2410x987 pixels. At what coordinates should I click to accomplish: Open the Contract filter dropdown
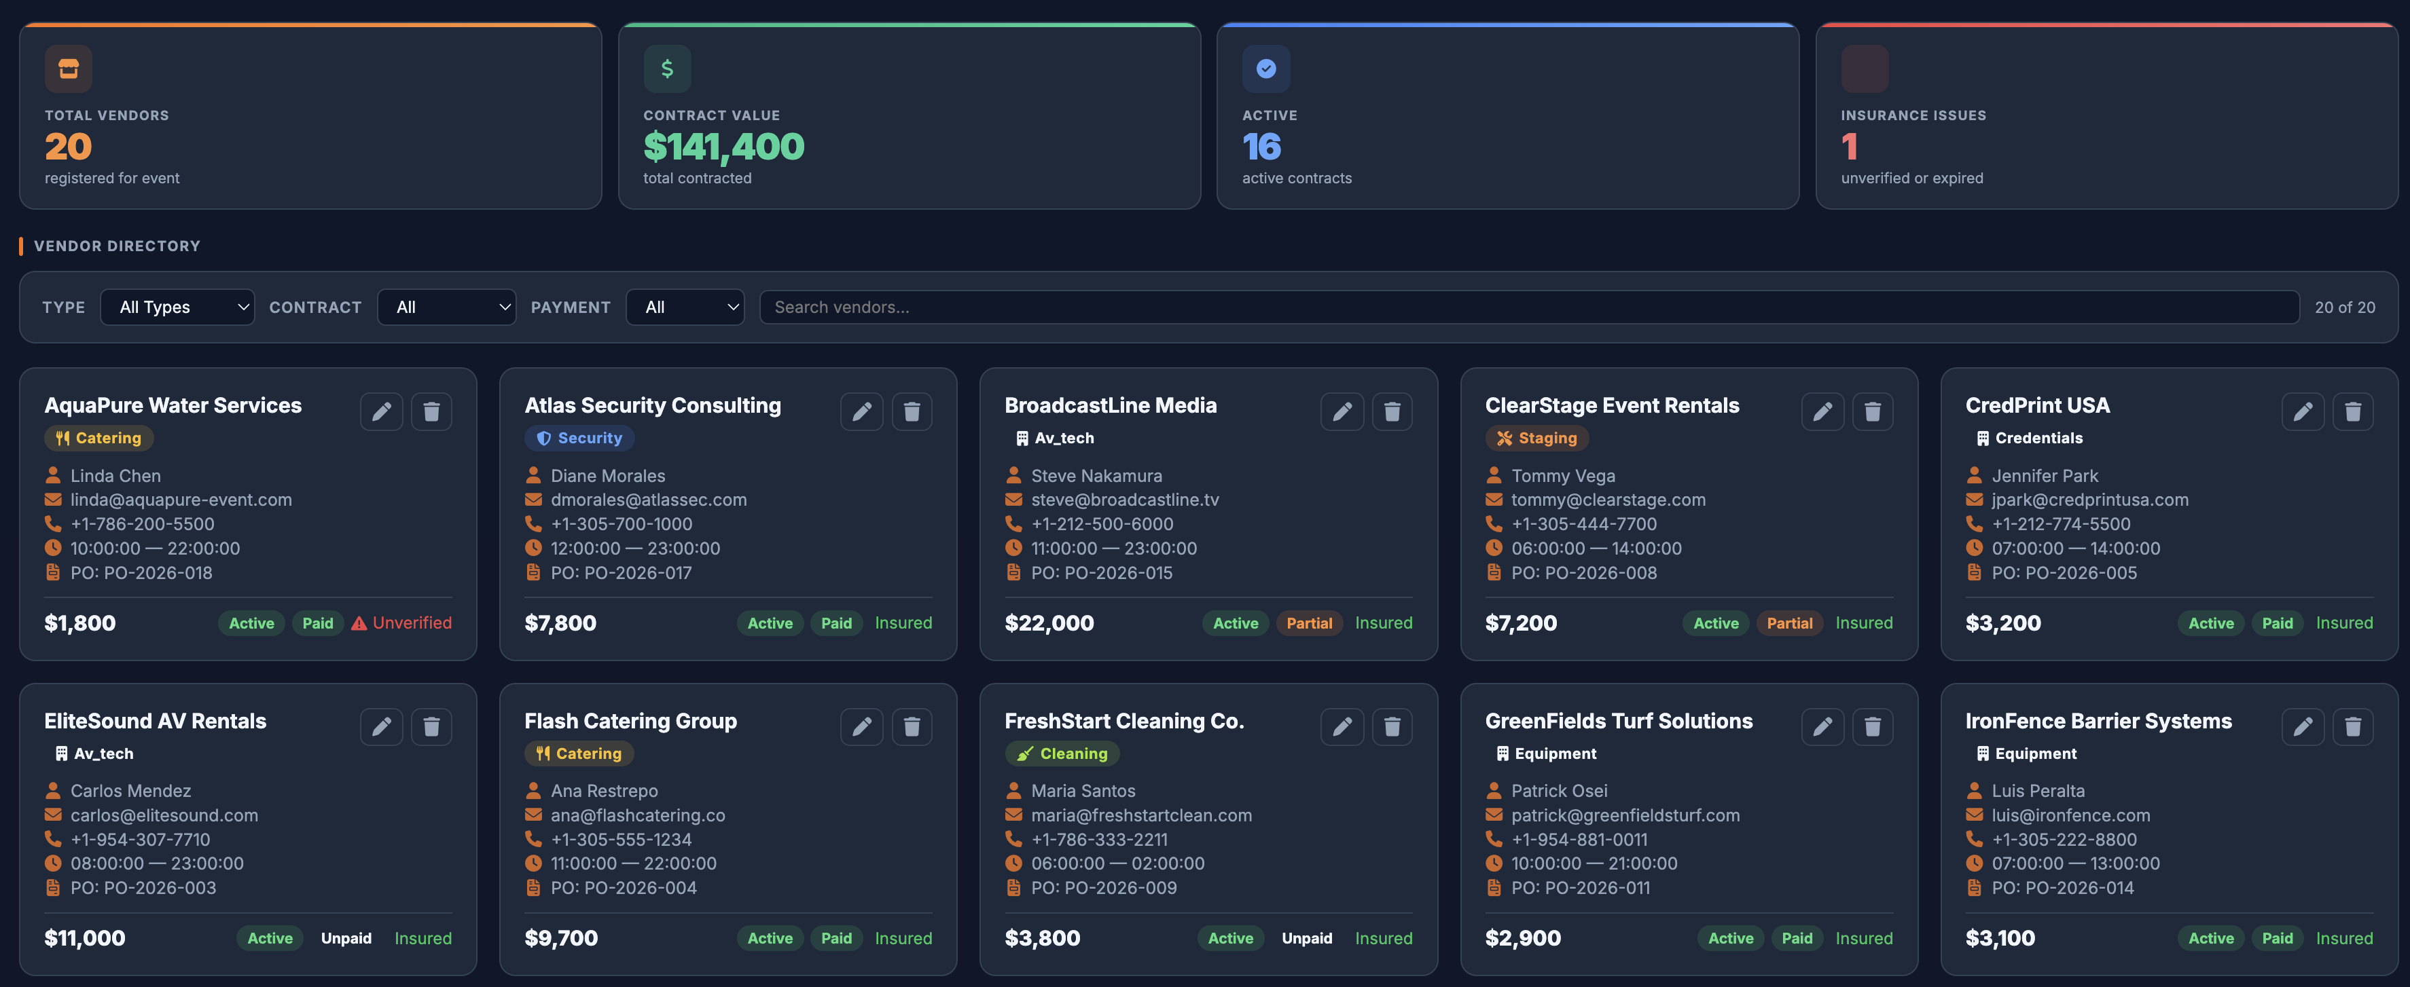[446, 307]
